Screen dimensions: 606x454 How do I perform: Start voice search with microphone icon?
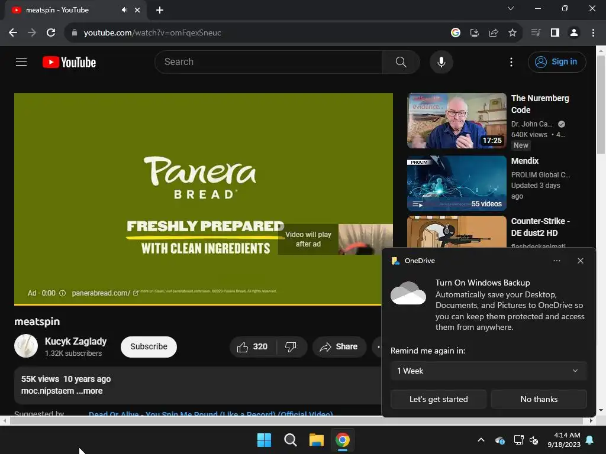click(441, 61)
